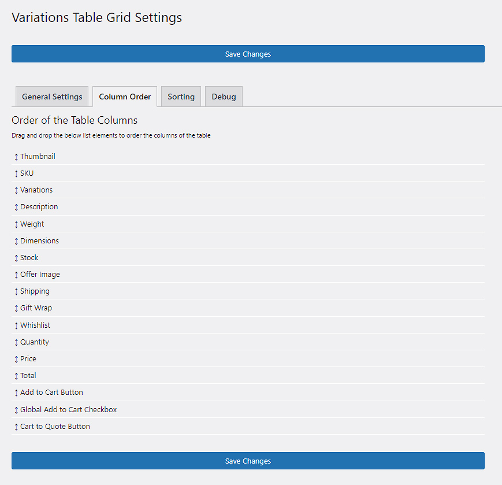The width and height of the screenshot is (502, 485).
Task: Click the top Save Changes button
Action: pos(248,54)
